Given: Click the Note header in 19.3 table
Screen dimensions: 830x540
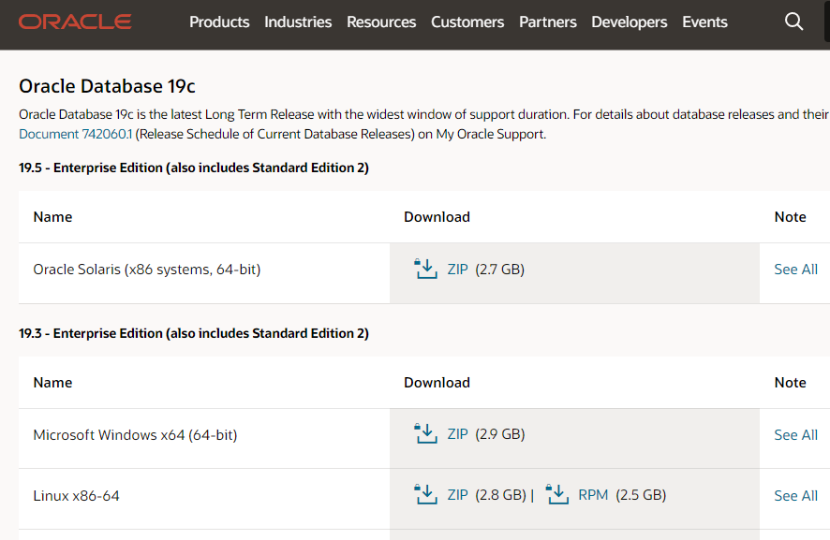Looking at the screenshot, I should 790,383.
